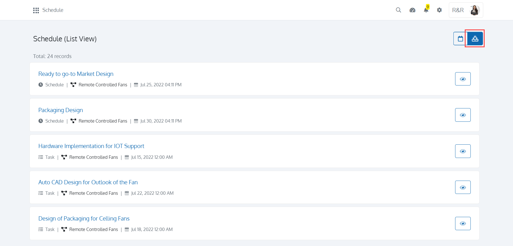
Task: Click the Schedule module title in header
Action: pyautogui.click(x=53, y=10)
